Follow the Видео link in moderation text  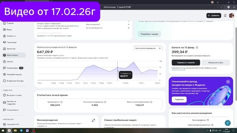(x=76, y=26)
